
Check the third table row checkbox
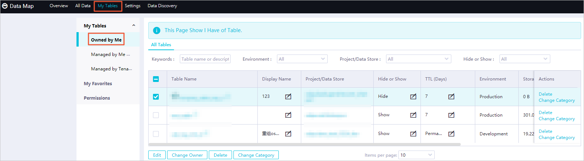point(156,134)
